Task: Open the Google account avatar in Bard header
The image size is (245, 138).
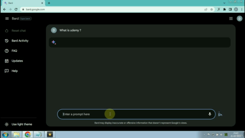Action: click(239, 19)
